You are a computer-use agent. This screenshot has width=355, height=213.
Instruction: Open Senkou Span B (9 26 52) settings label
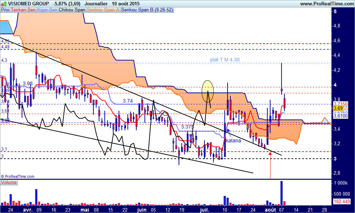147,10
